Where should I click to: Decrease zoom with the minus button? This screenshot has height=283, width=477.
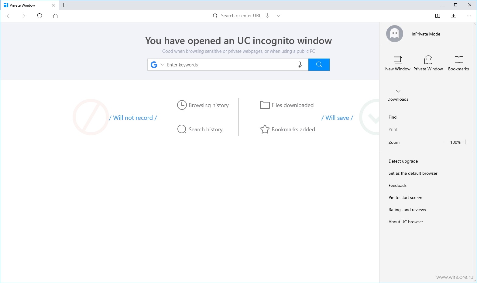pos(445,142)
